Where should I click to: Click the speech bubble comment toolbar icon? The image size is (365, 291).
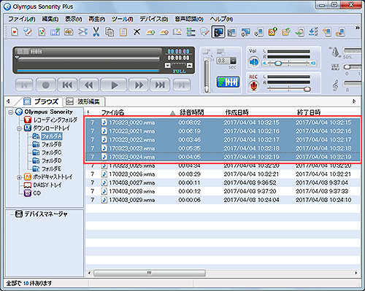(x=204, y=32)
